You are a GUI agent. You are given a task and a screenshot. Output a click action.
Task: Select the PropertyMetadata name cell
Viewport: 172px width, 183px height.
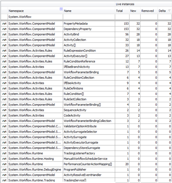(89, 24)
